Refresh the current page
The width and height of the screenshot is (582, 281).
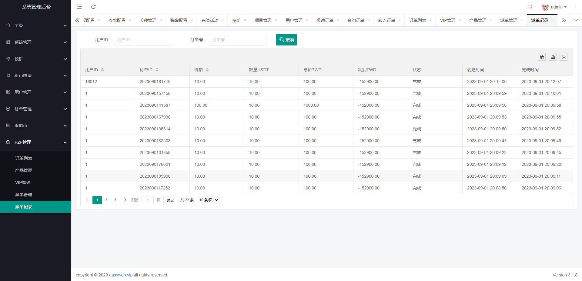click(x=93, y=7)
